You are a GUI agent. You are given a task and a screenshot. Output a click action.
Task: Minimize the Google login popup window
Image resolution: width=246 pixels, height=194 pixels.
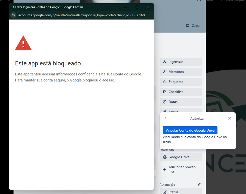click(125, 7)
